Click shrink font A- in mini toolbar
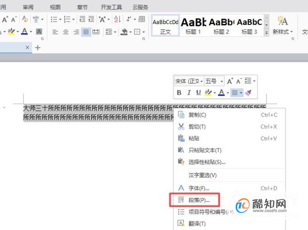 [239, 81]
